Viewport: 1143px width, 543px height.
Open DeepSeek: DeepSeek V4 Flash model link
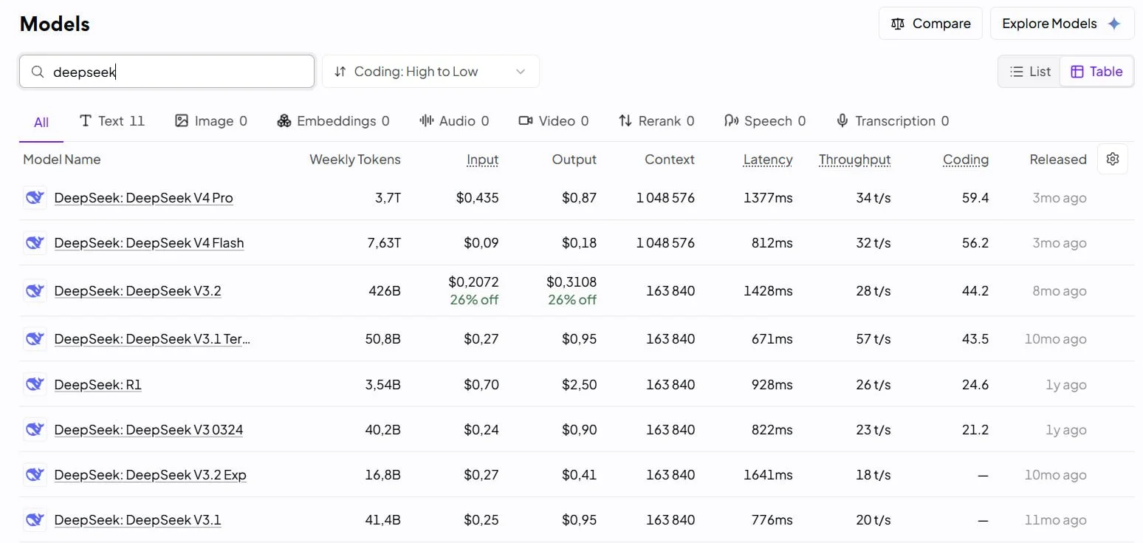click(x=149, y=243)
